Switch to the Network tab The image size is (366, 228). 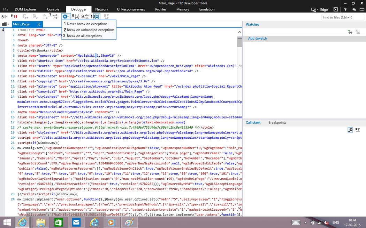(x=102, y=9)
